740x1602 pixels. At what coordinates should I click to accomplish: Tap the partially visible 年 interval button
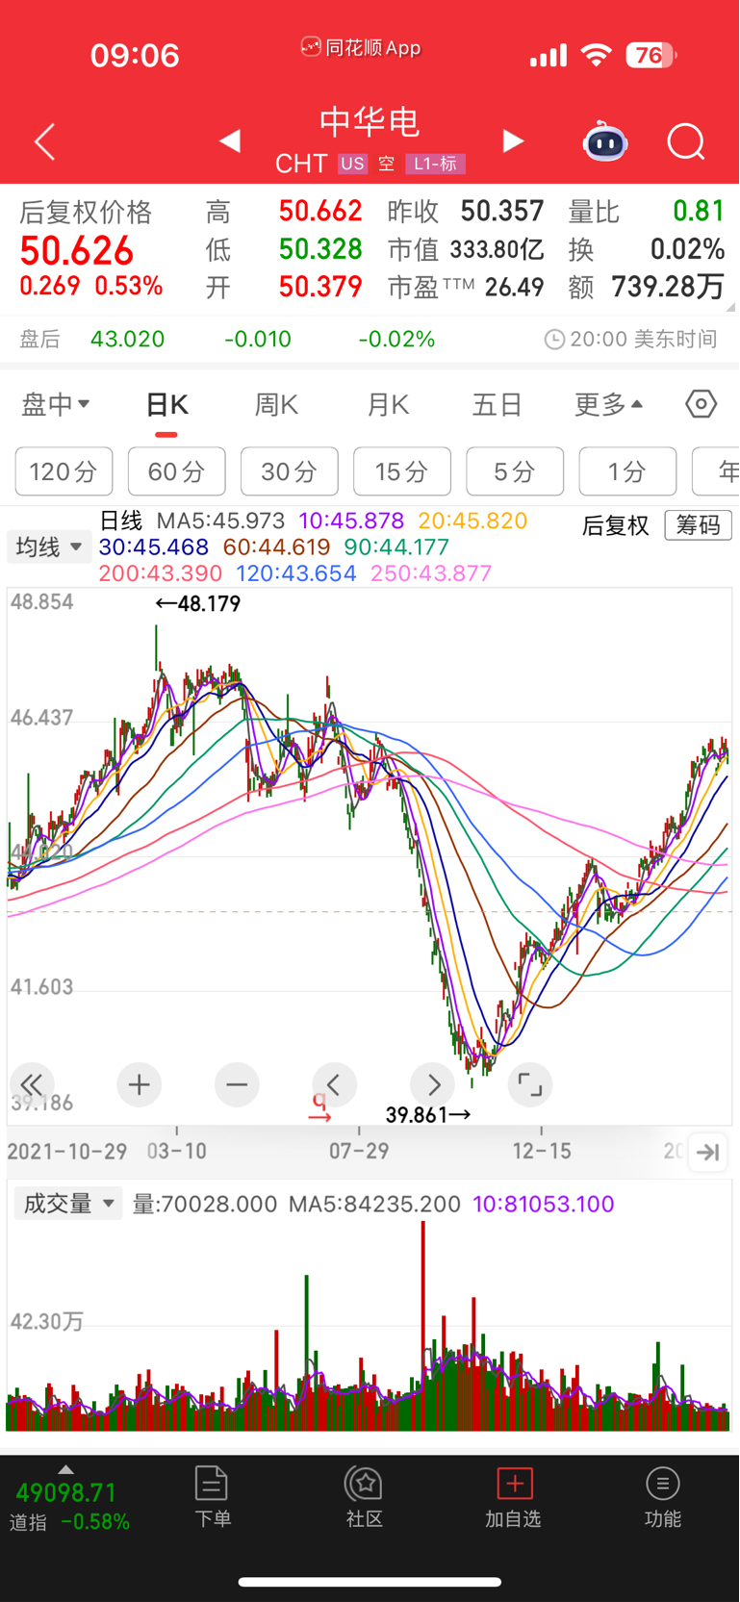(716, 471)
